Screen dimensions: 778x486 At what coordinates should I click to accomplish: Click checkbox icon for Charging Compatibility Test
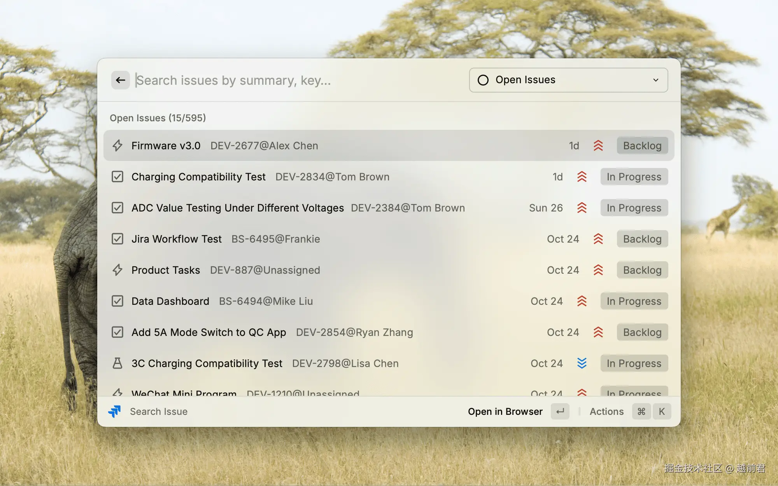click(x=117, y=177)
